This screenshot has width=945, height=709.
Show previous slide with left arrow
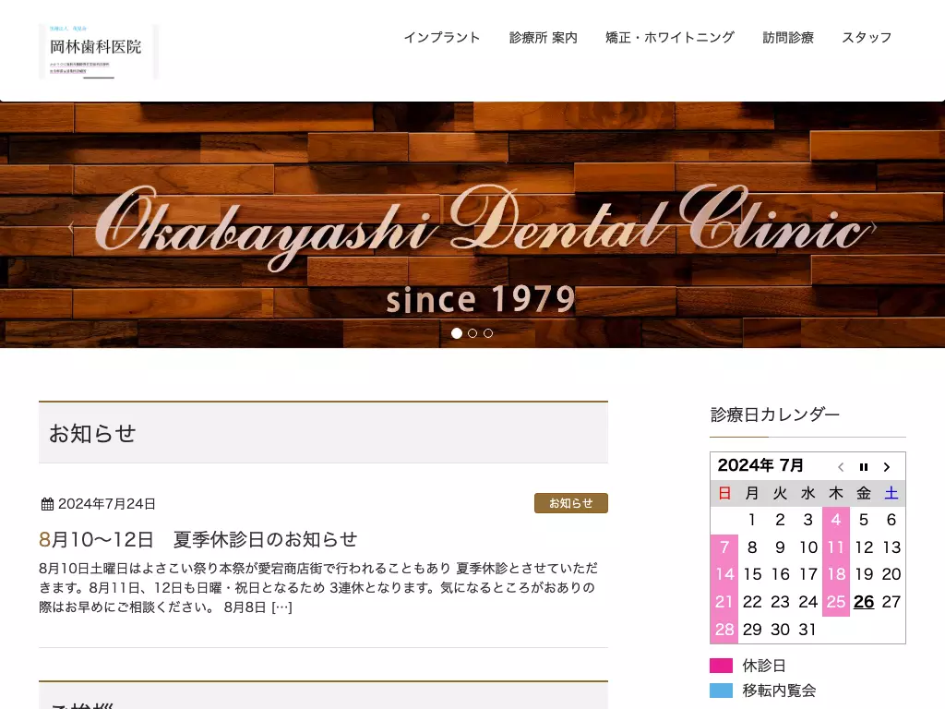coord(70,227)
